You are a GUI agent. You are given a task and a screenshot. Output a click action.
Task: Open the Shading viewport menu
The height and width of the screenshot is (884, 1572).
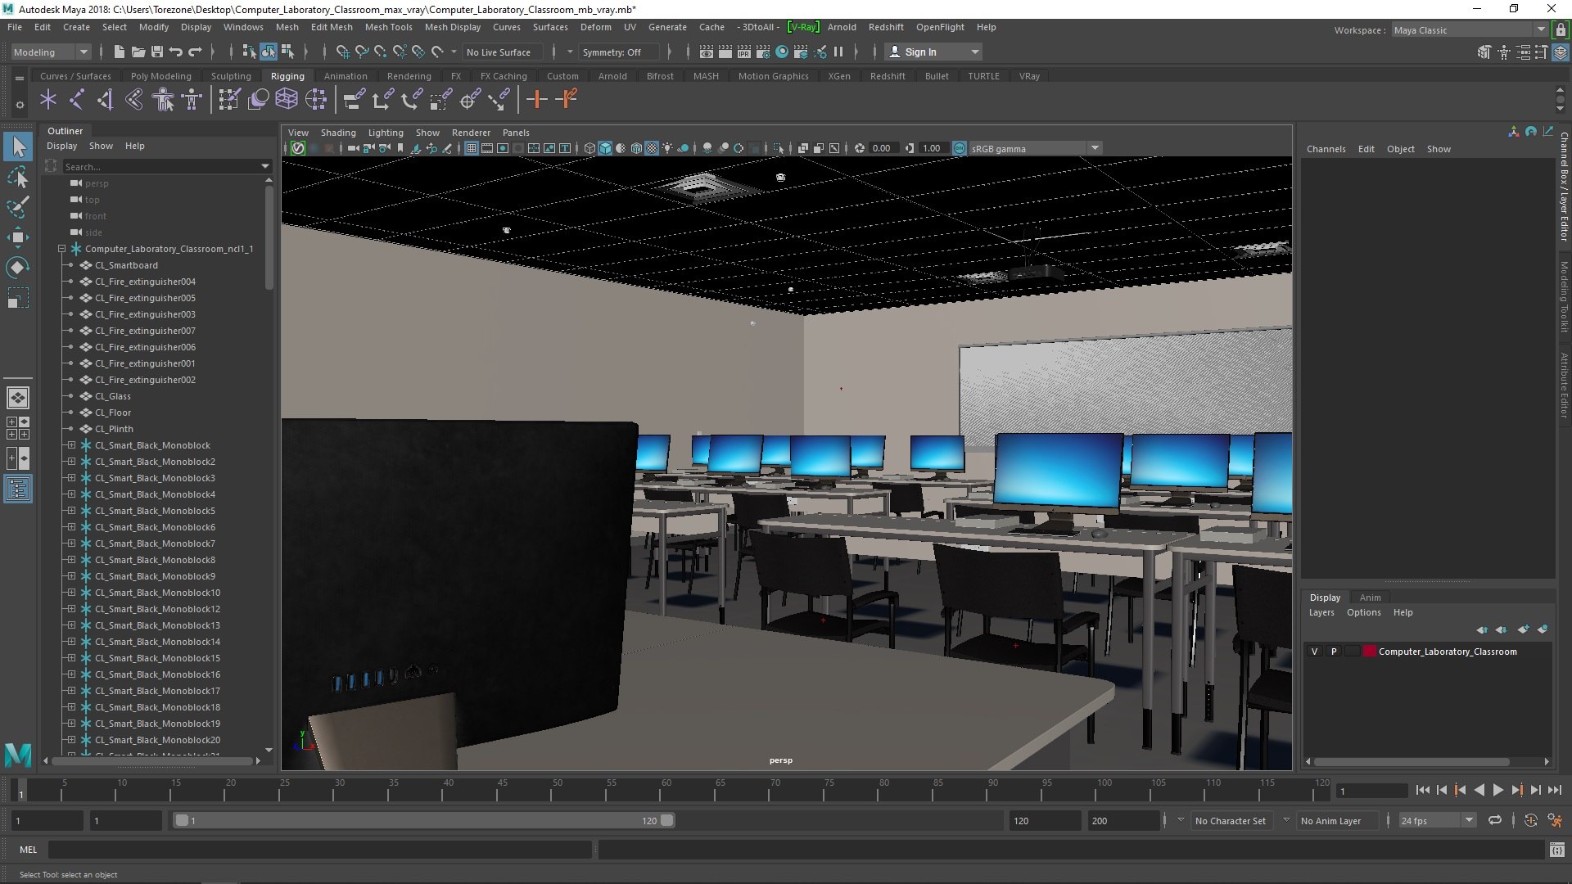click(338, 133)
